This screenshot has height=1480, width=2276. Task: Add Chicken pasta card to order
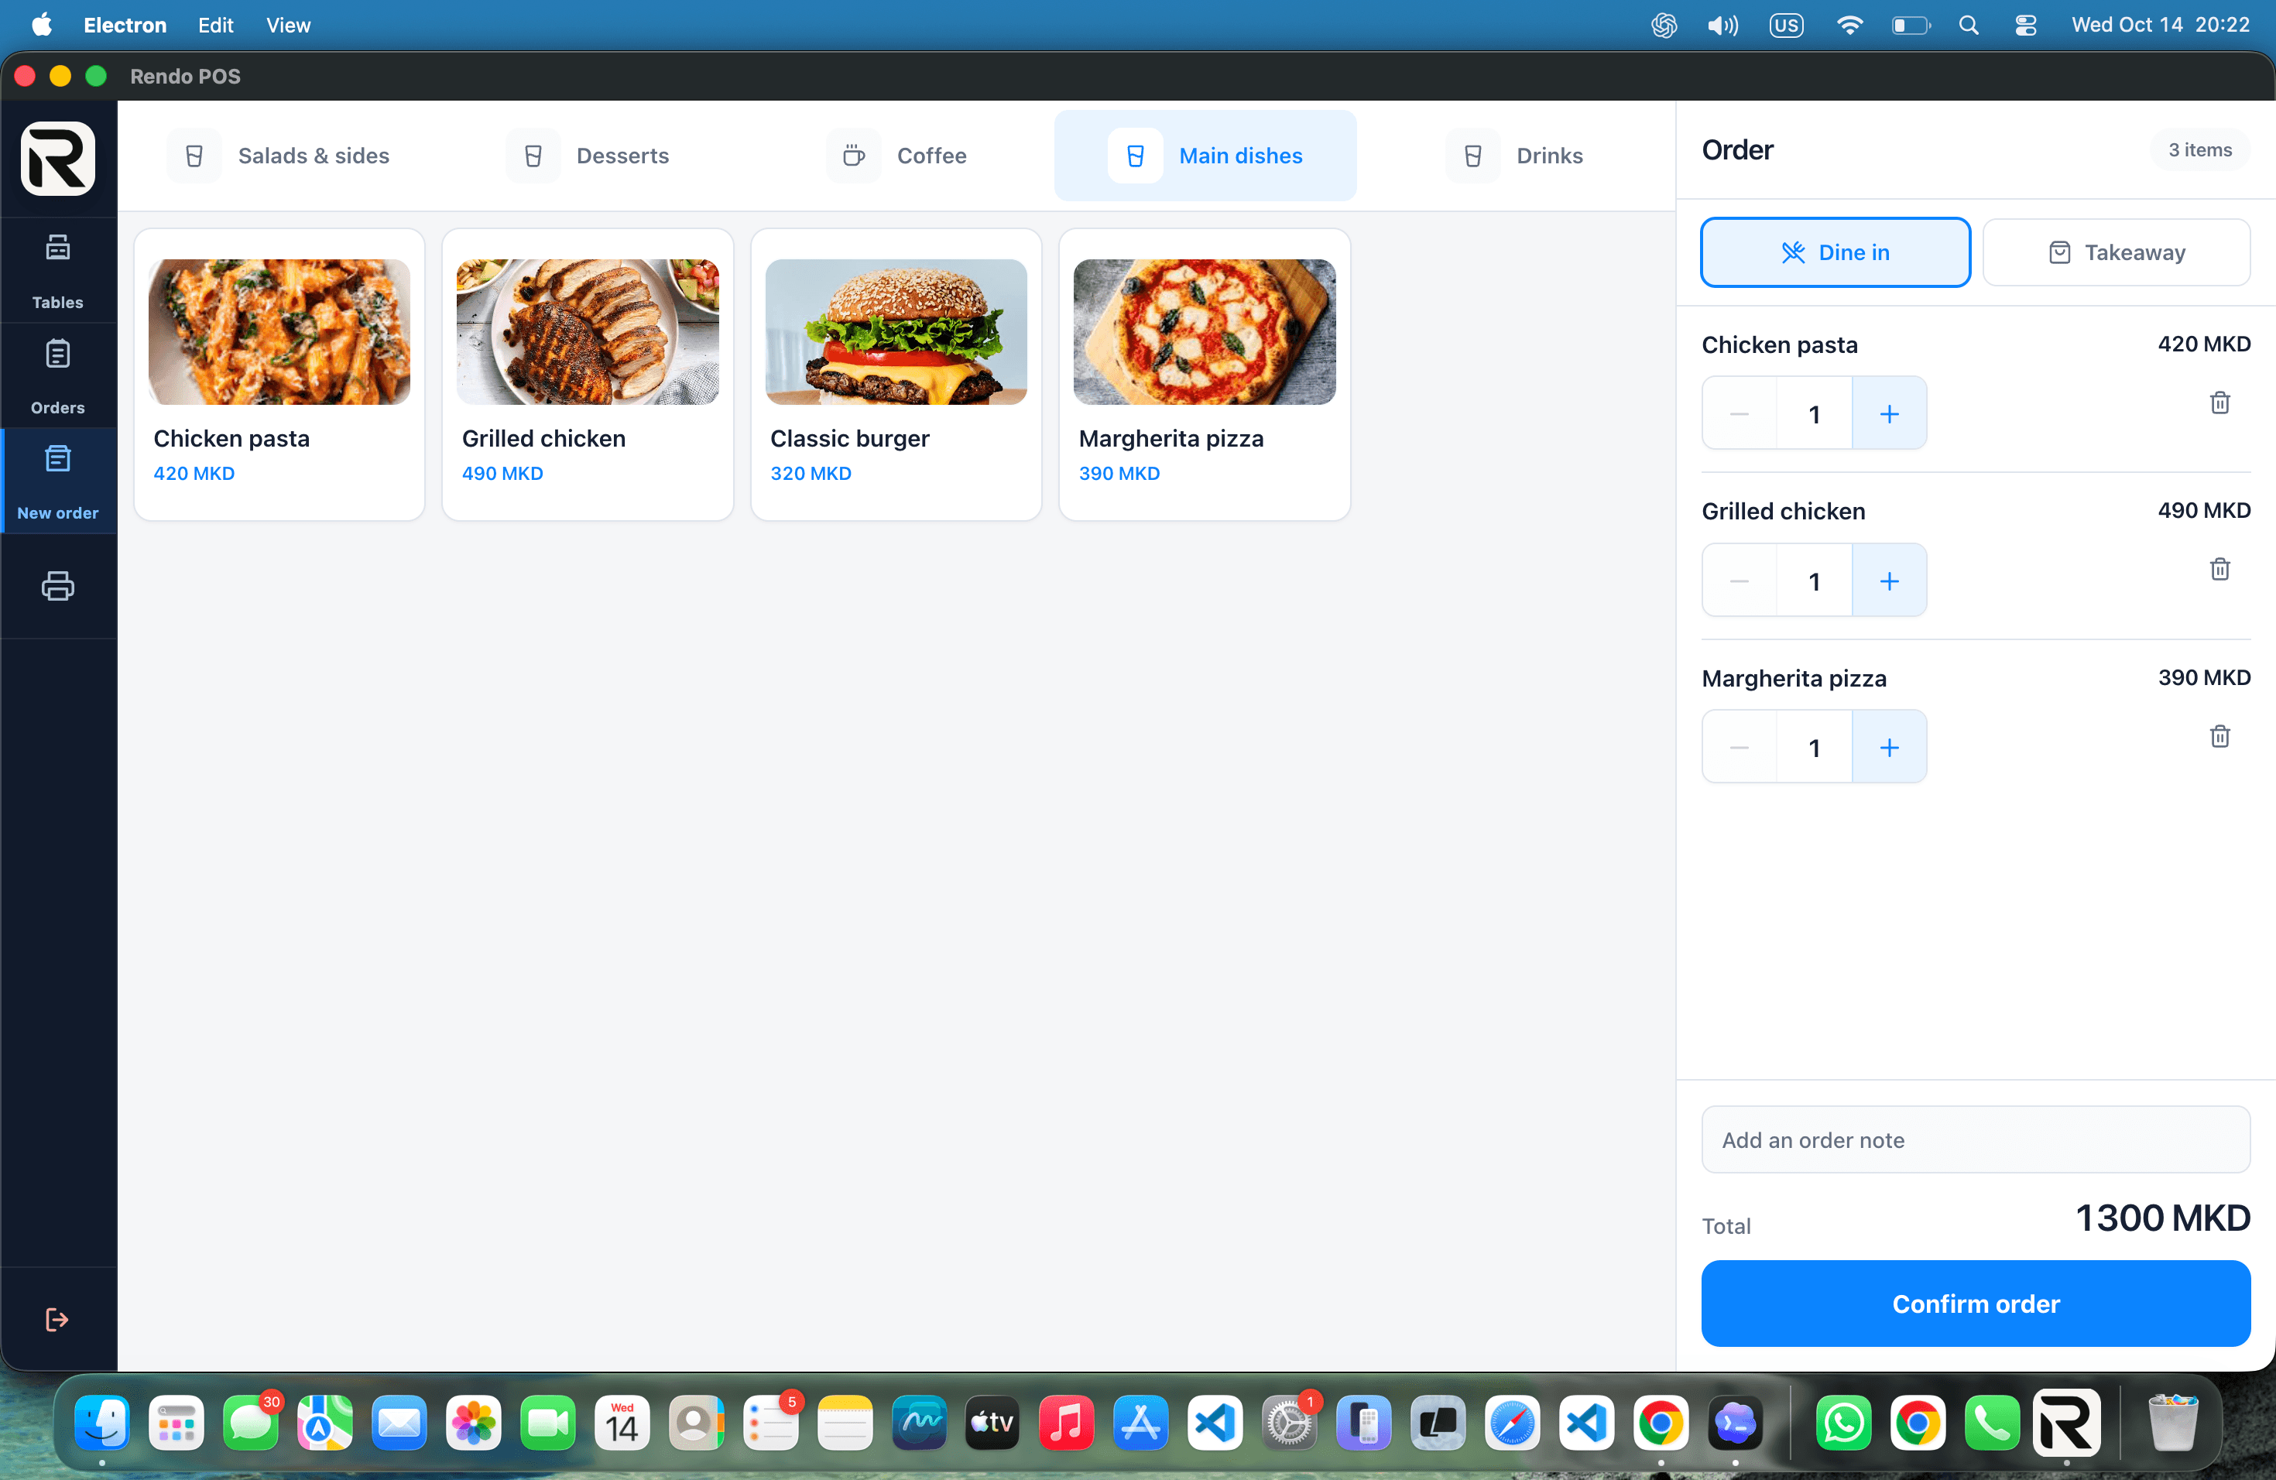point(279,374)
